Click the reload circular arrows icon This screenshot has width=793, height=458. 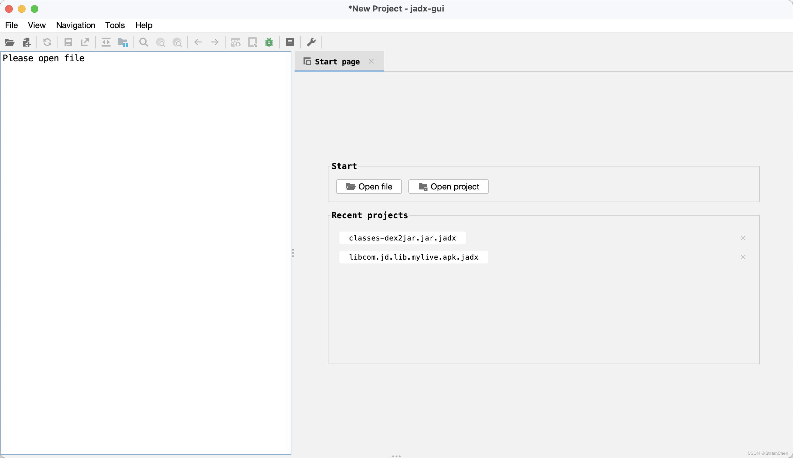coord(47,42)
